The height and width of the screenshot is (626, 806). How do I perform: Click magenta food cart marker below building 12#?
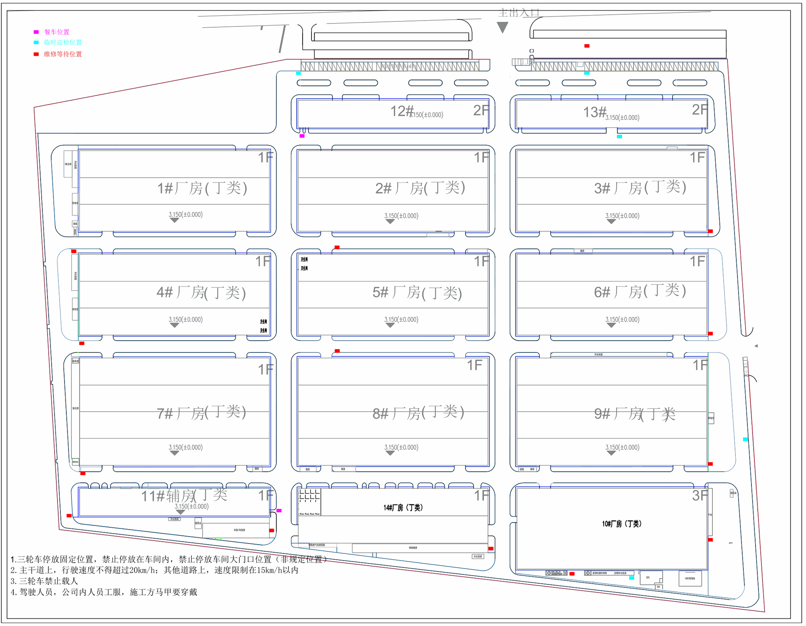[x=302, y=136]
